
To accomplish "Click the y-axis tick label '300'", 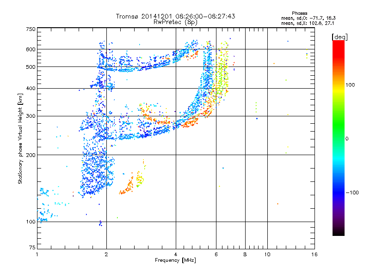I will [x=31, y=116].
